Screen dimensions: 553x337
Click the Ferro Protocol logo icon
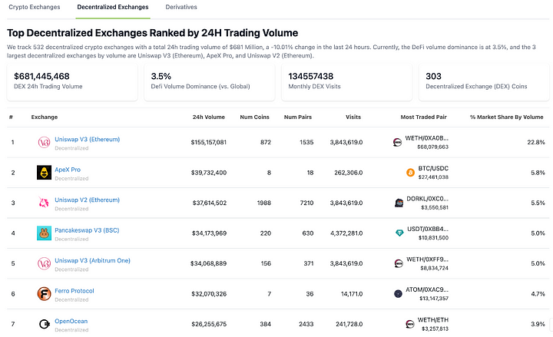click(44, 294)
